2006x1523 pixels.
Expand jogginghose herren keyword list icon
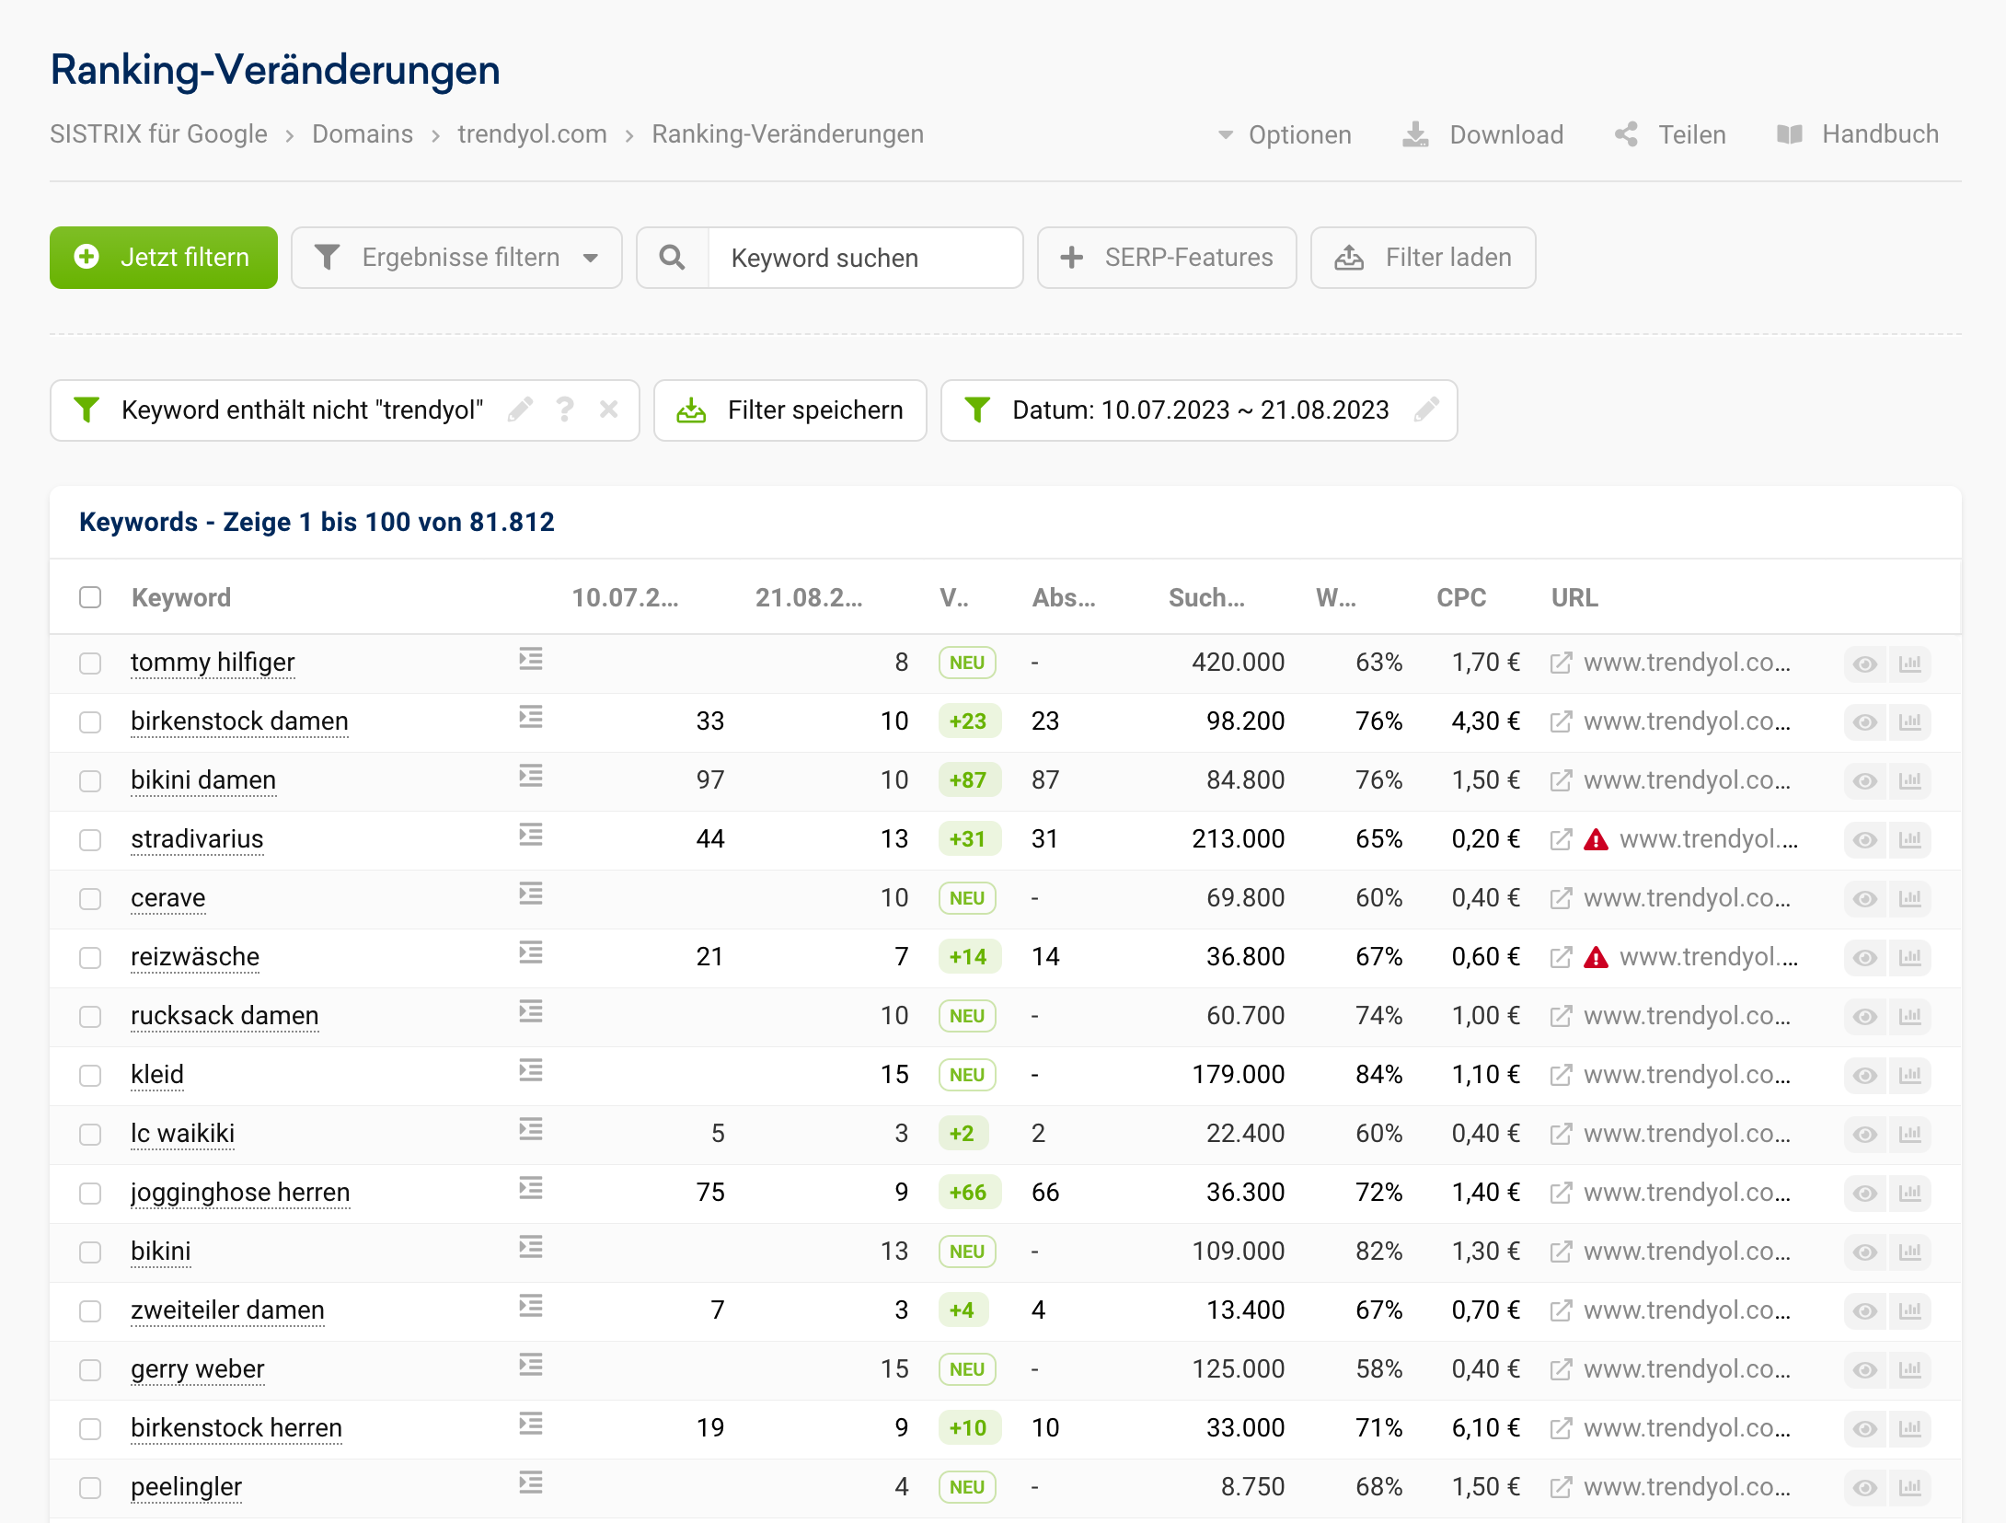click(x=531, y=1189)
